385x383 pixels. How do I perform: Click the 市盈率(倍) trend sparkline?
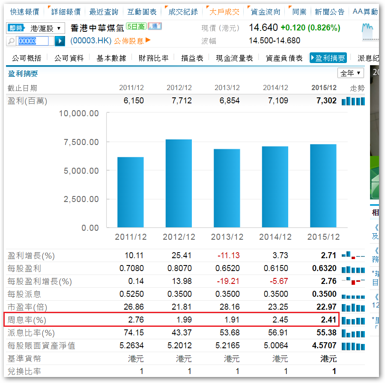353,308
